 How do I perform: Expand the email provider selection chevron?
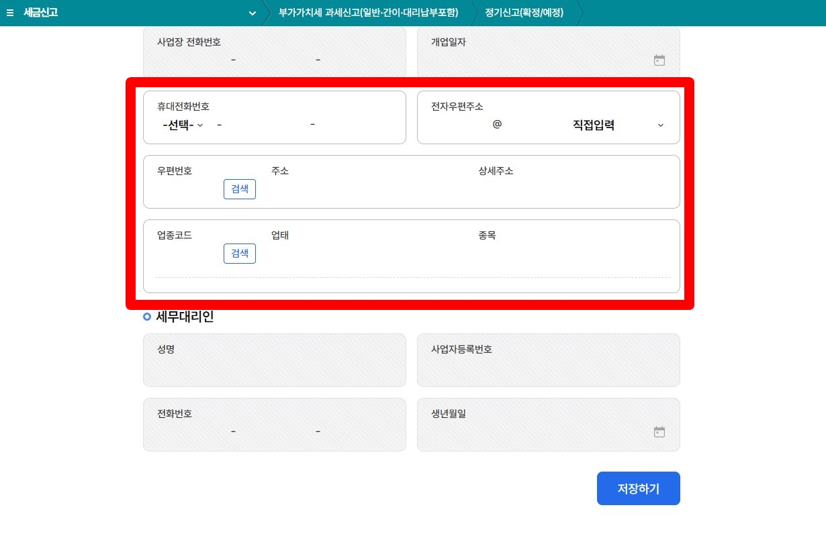click(661, 125)
